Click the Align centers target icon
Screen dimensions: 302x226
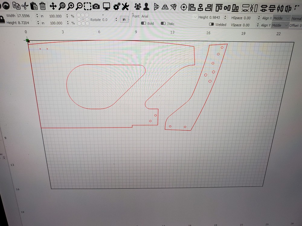[x=184, y=7]
